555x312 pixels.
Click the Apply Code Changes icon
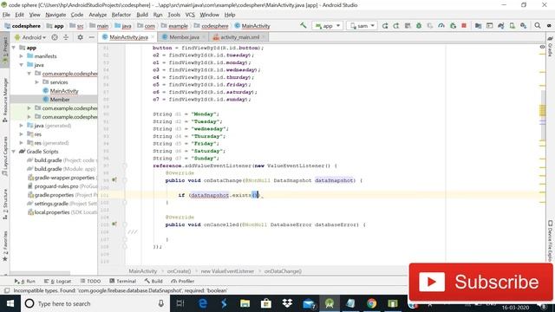[396, 26]
